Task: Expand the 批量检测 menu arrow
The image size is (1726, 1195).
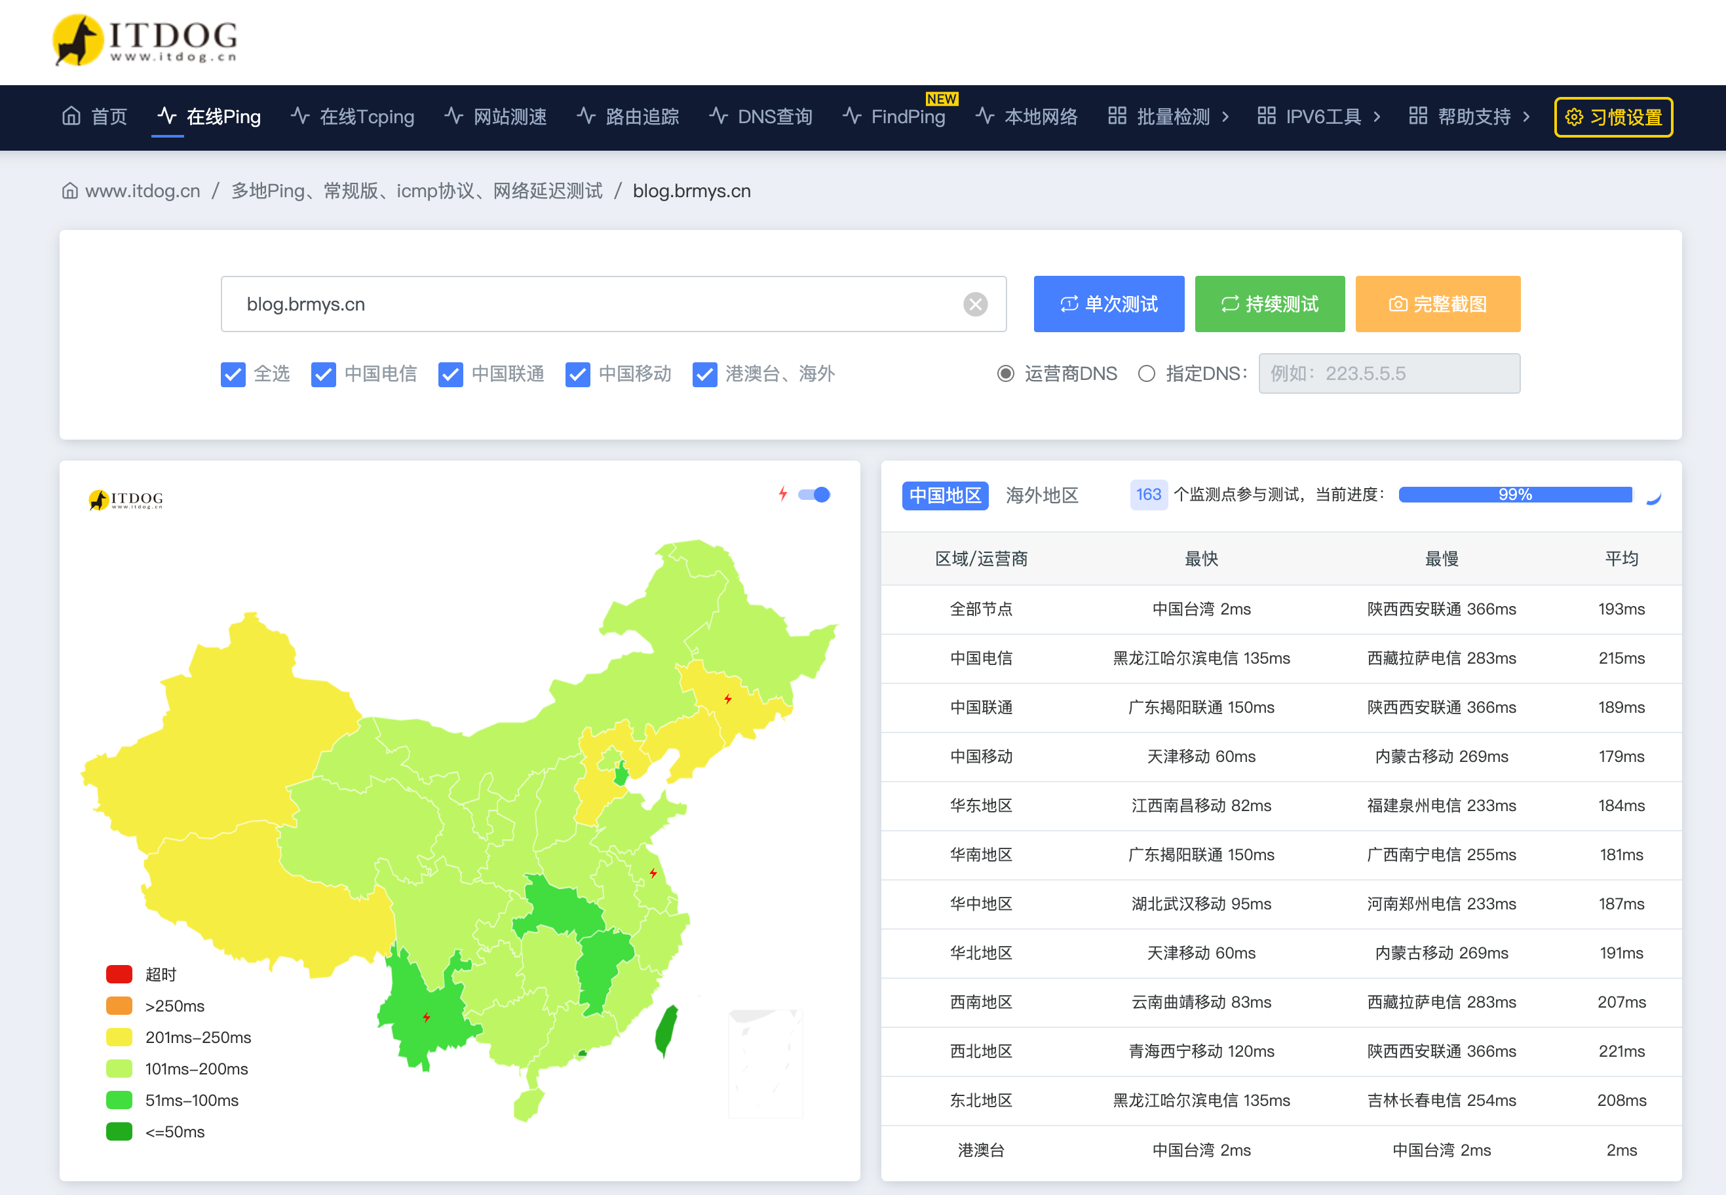Action: click(1225, 117)
